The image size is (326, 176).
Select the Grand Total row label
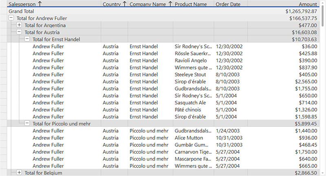click(21, 11)
